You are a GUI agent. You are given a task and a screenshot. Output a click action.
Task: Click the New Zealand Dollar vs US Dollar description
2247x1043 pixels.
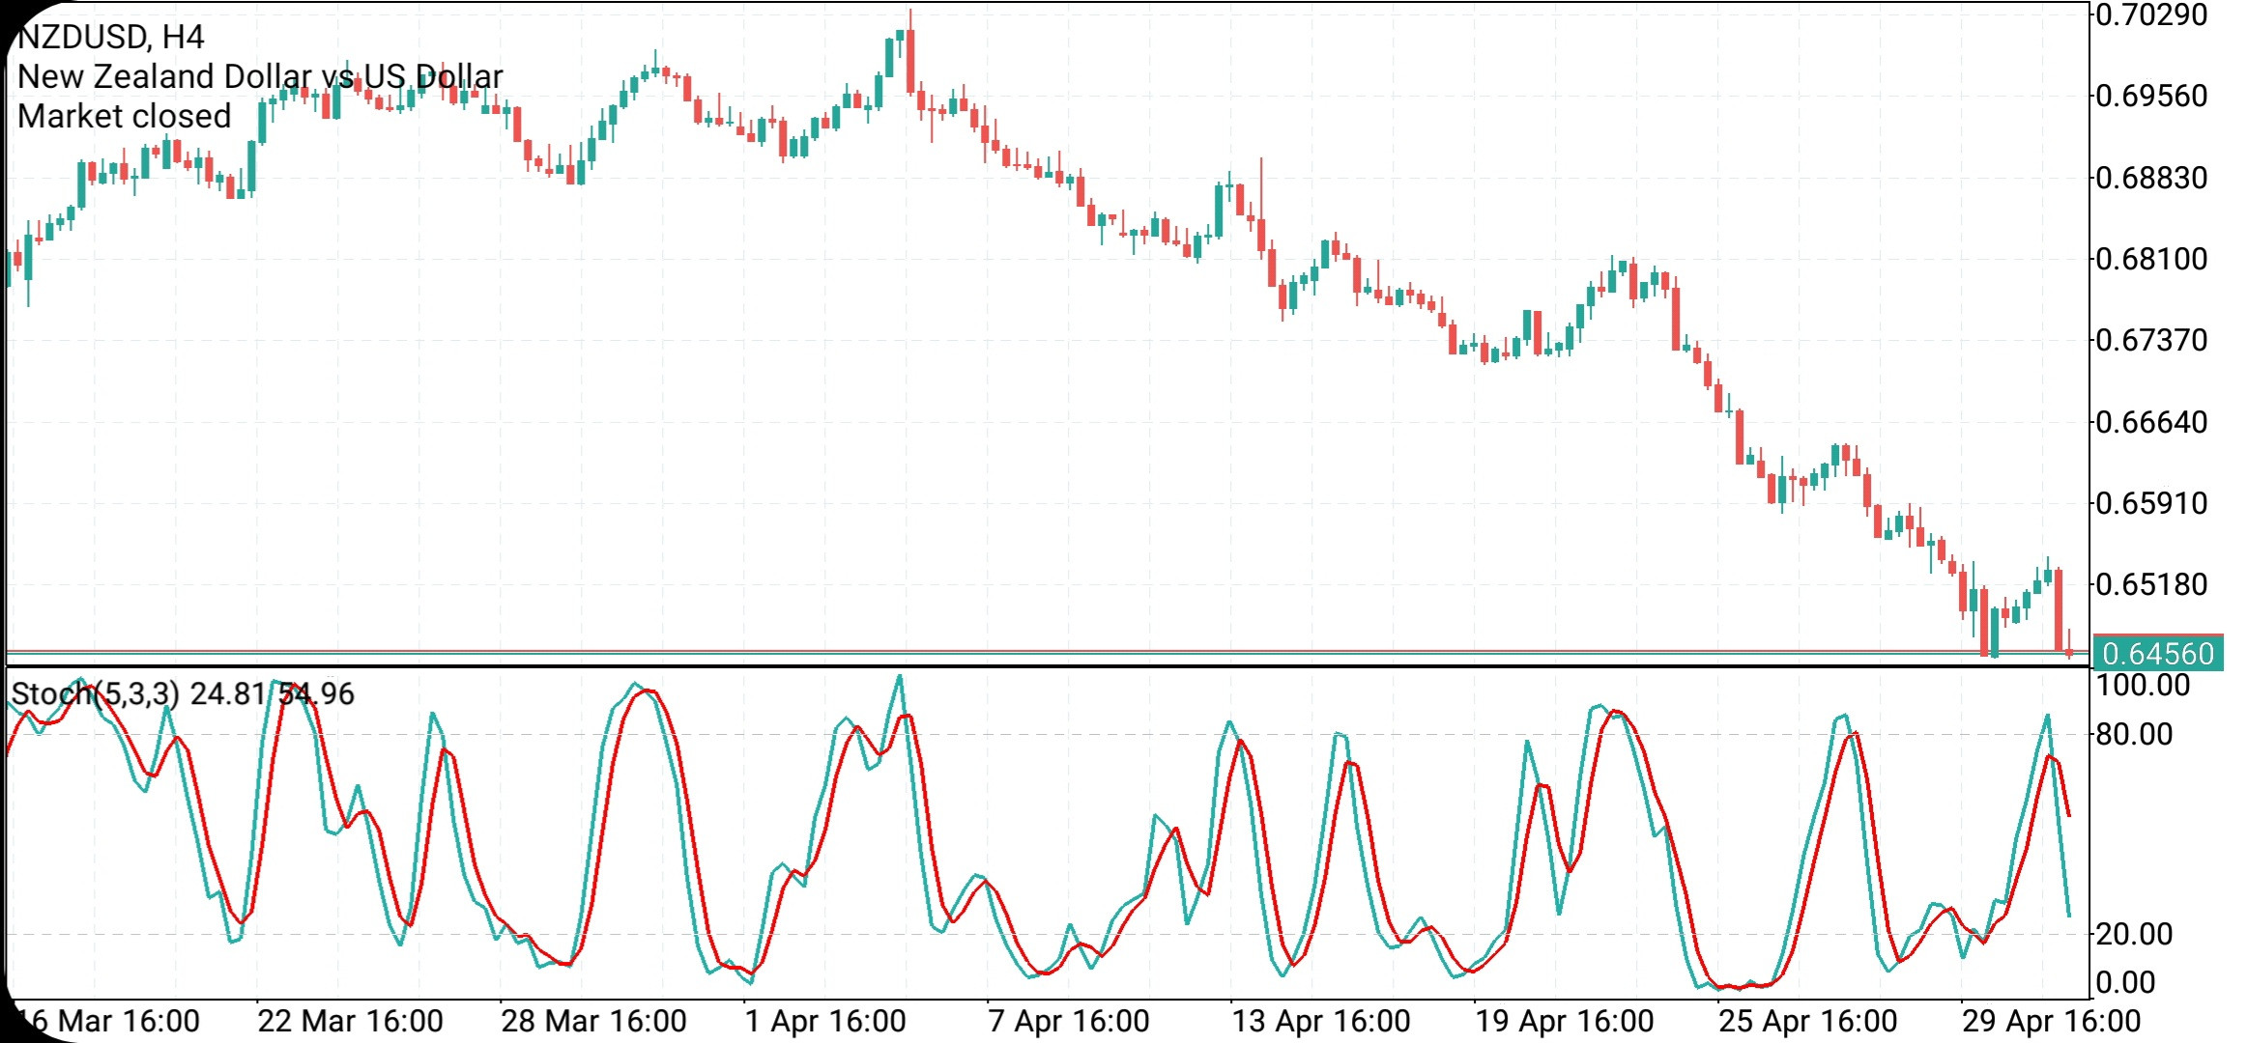260,76
